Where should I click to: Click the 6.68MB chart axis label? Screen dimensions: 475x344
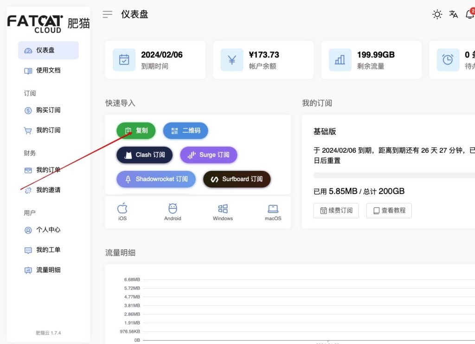pos(132,279)
